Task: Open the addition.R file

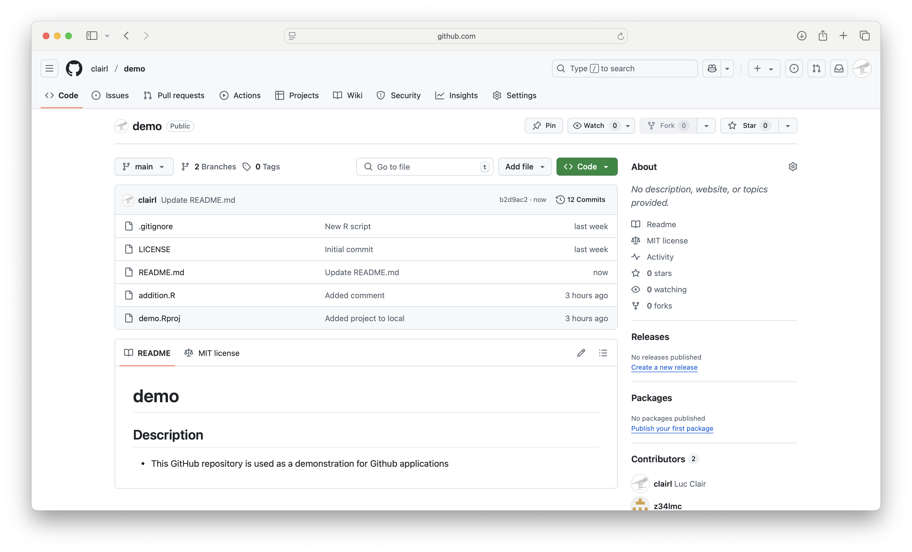Action: (x=157, y=295)
